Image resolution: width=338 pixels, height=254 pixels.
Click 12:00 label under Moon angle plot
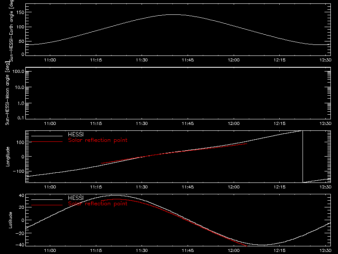[x=234, y=124]
